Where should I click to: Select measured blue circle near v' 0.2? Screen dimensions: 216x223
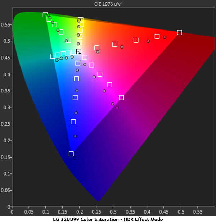[75, 136]
